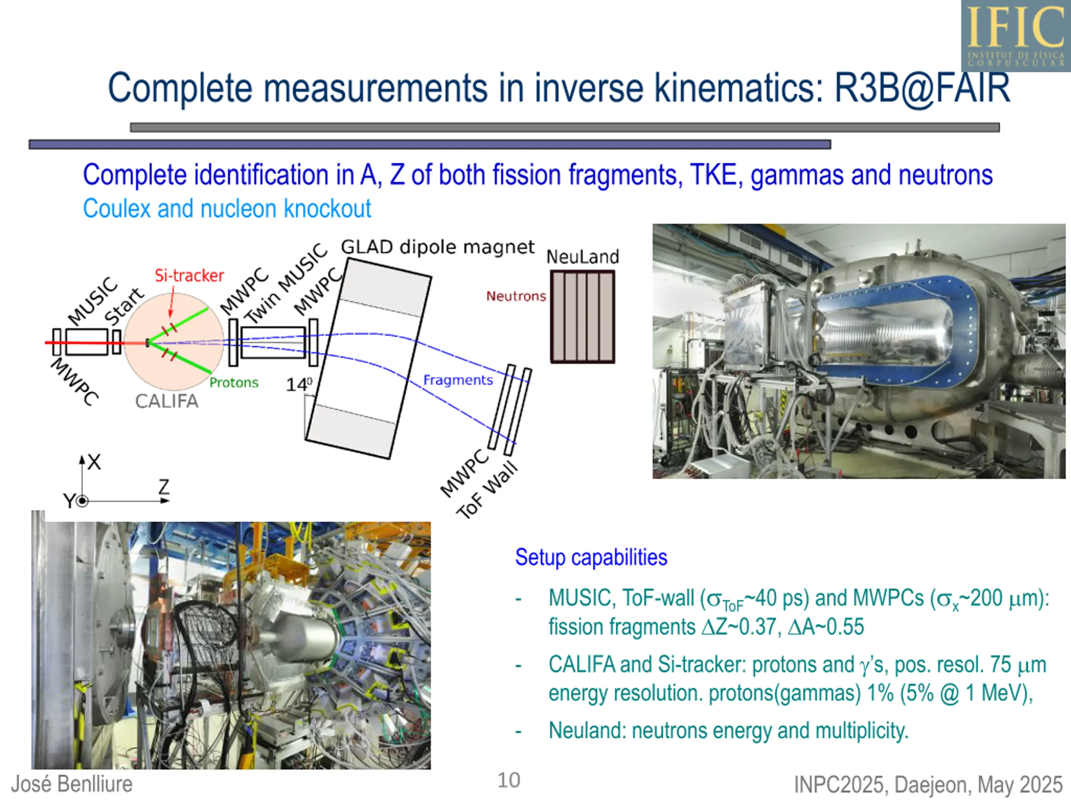
Task: Click the 'MUSIC, ToF-wall' bullet line
Action: (x=799, y=599)
